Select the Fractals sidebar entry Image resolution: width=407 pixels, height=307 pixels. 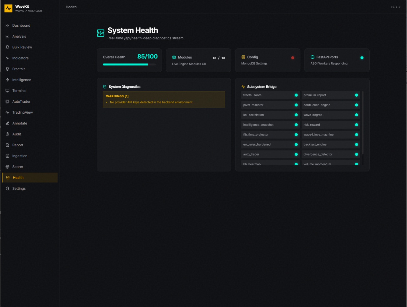point(30,69)
